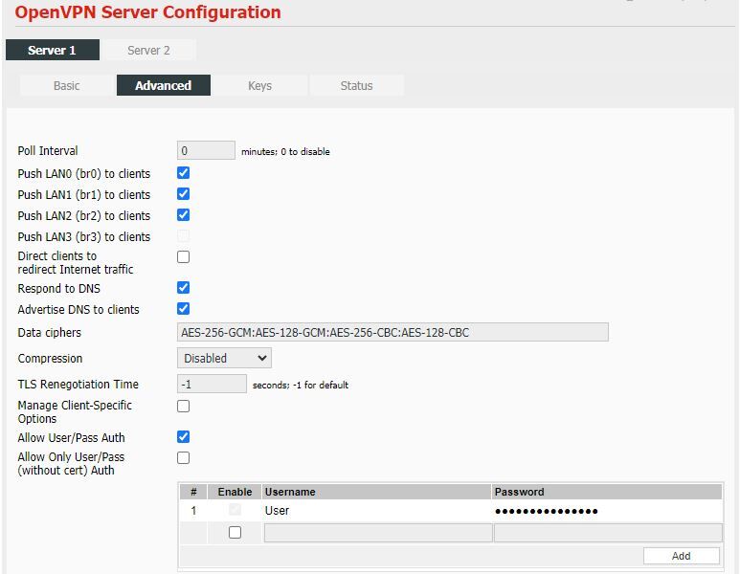Toggle Push LAN1 (br1) to clients checkbox
Viewport: 740px width, 574px height.
pyautogui.click(x=183, y=194)
